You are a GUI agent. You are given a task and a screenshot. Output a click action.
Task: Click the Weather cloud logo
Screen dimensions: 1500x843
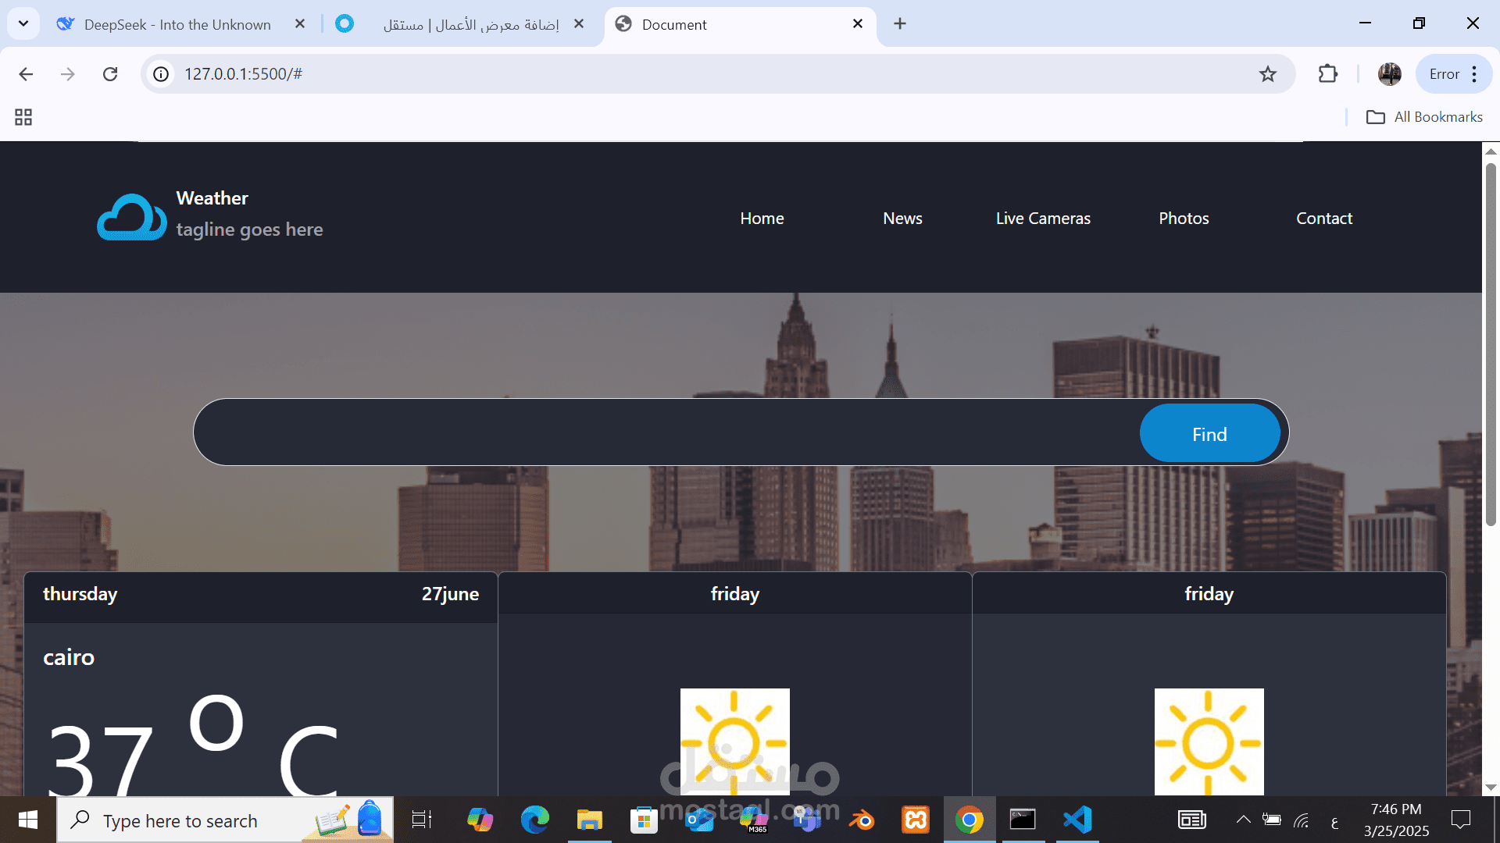point(131,217)
